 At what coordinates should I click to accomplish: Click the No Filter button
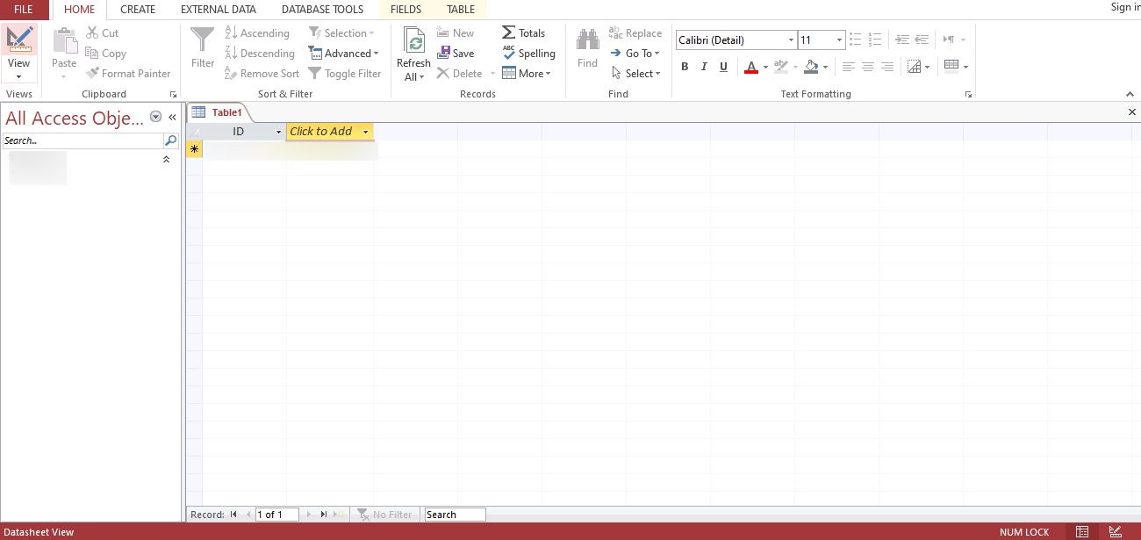[384, 515]
